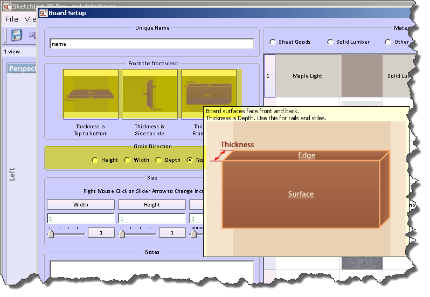Image resolution: width=430 pixels, height=297 pixels.
Task: Click the Left view label
Action: (x=12, y=175)
